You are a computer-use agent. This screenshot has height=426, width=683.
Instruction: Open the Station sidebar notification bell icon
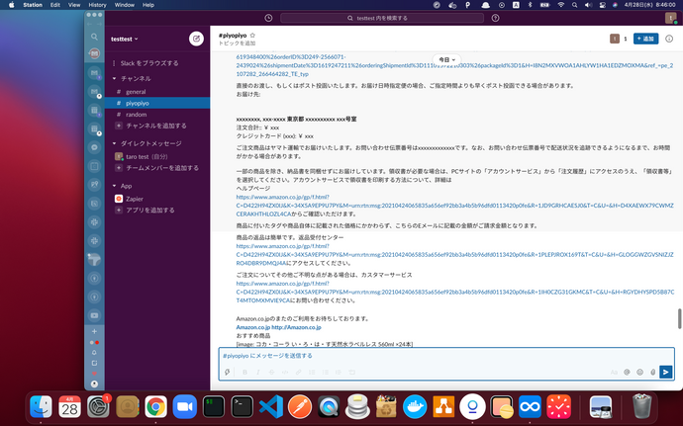(x=94, y=353)
